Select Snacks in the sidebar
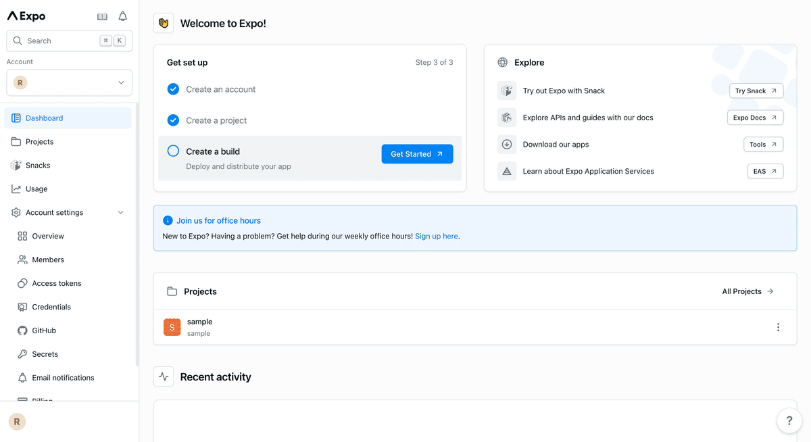 [x=38, y=165]
